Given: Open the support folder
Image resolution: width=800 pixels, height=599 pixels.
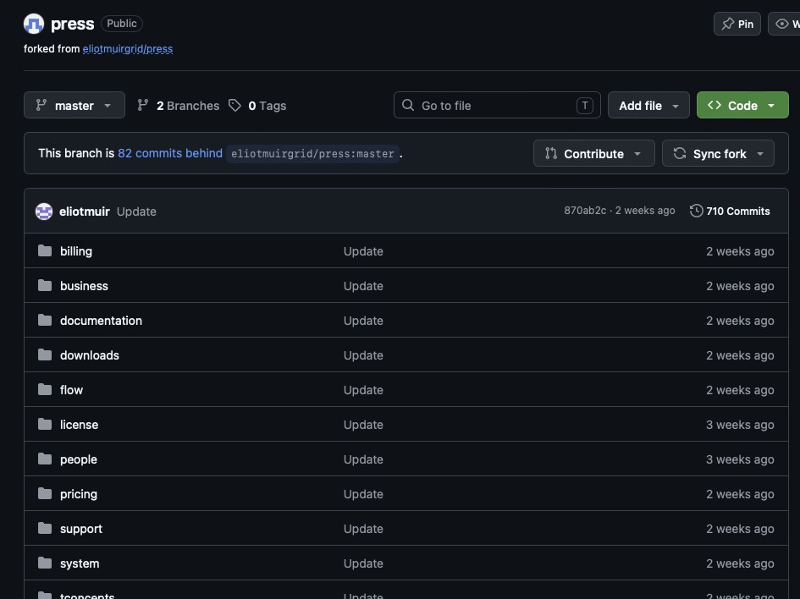Looking at the screenshot, I should click(81, 529).
